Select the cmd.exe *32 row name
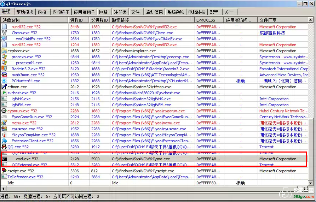The height and width of the screenshot is (202, 316). pyautogui.click(x=27, y=159)
